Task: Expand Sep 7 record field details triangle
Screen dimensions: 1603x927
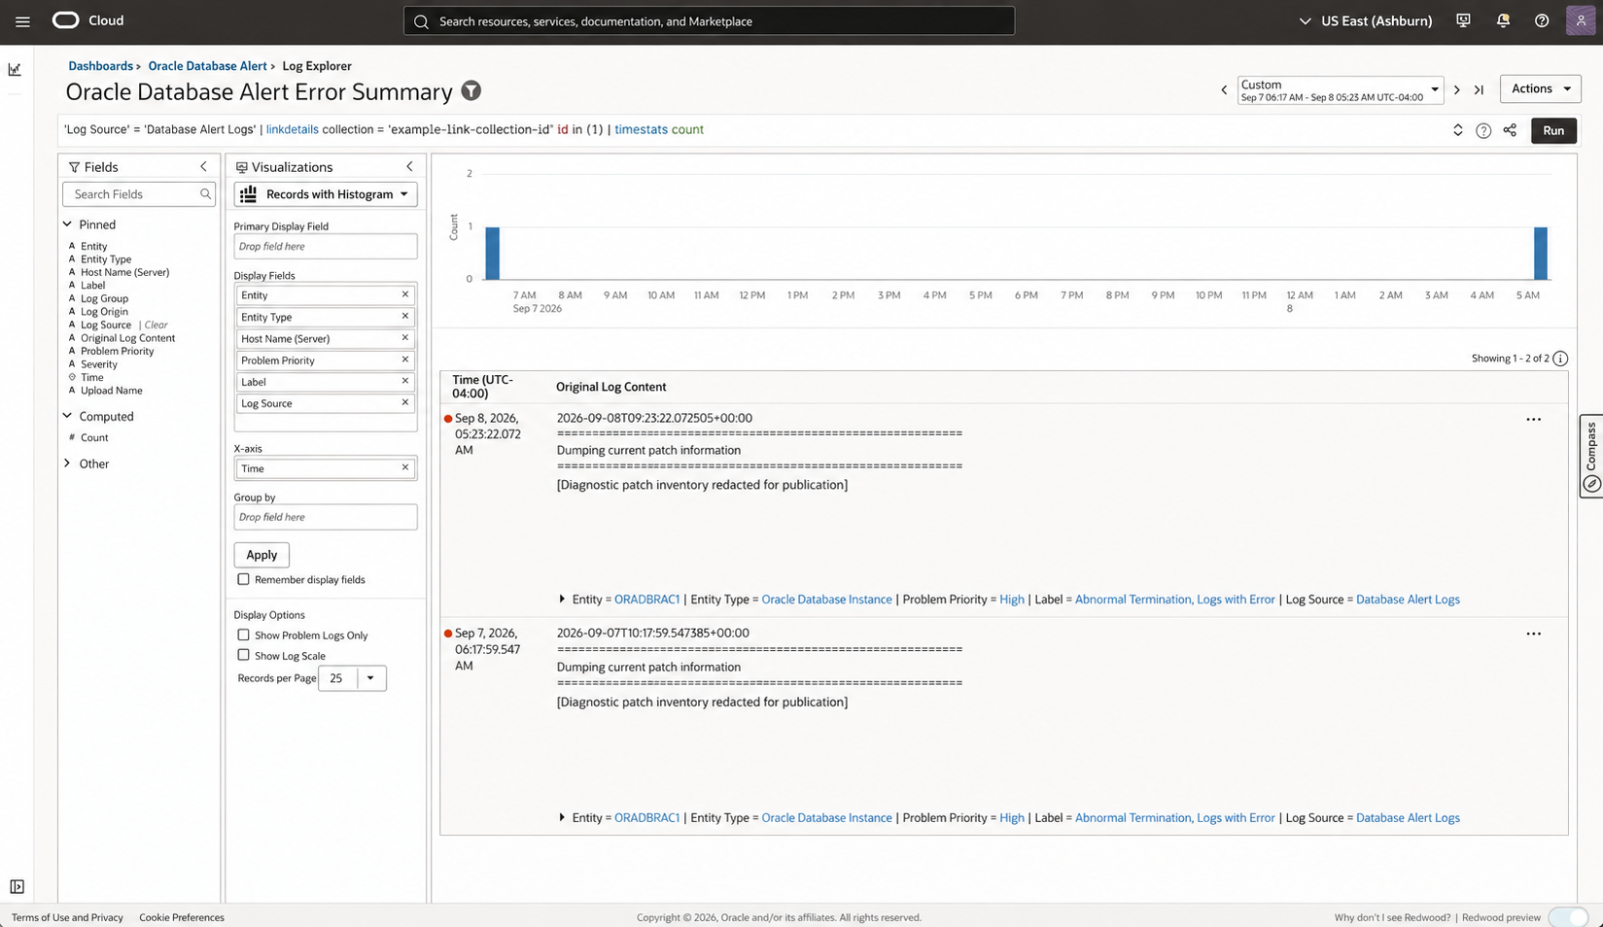Action: click(x=562, y=818)
